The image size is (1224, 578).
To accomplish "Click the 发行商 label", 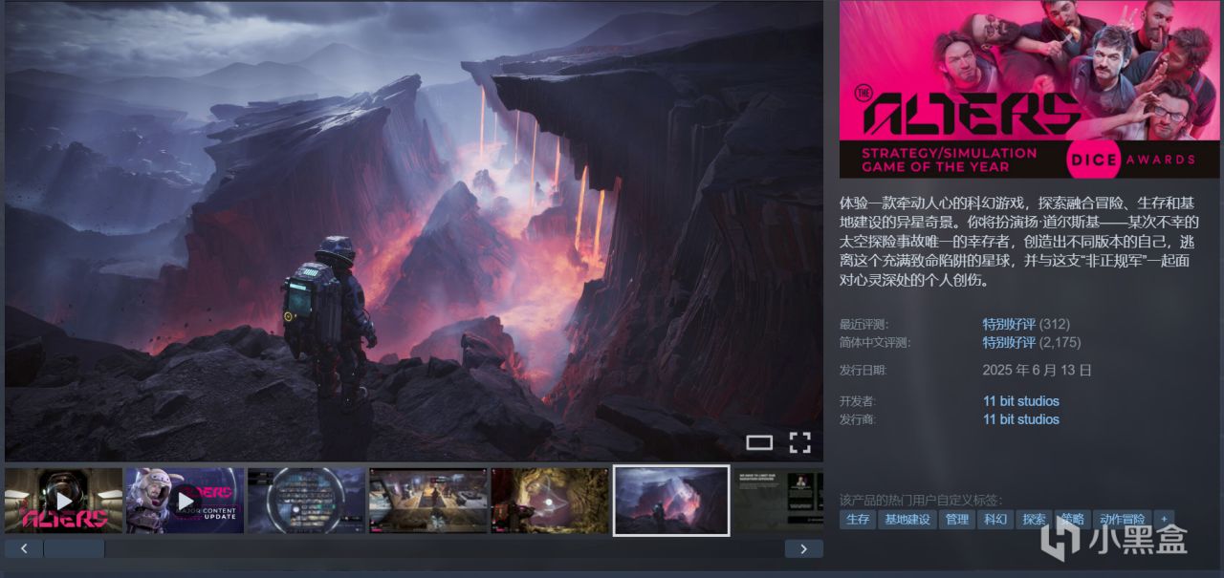I will pos(858,419).
